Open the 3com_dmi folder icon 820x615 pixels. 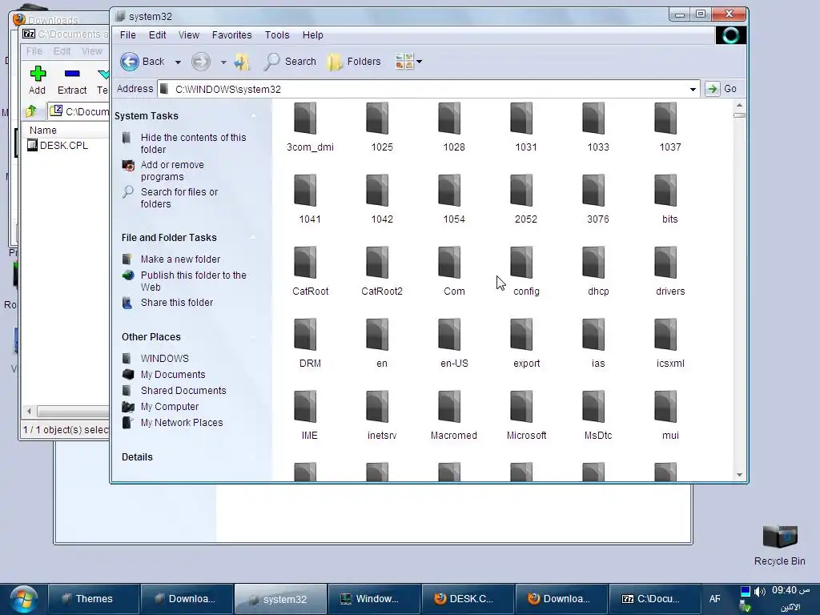pos(305,119)
